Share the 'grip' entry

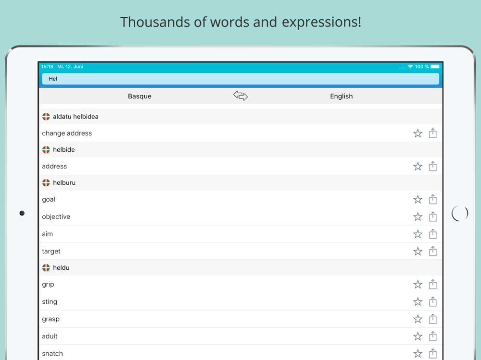(x=432, y=284)
